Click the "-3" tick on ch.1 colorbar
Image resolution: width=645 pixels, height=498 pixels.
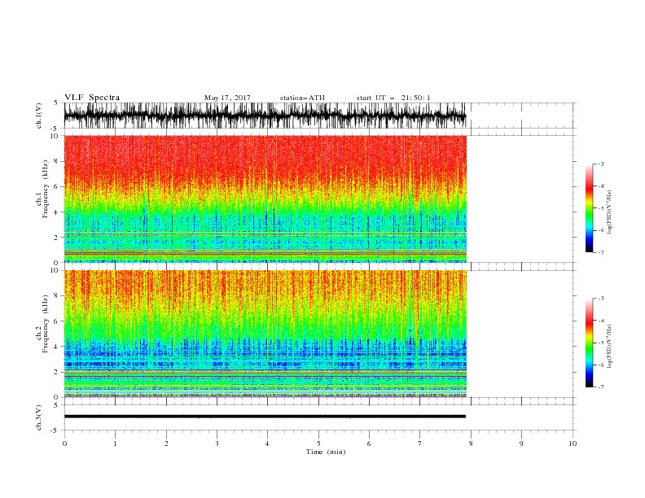(600, 164)
